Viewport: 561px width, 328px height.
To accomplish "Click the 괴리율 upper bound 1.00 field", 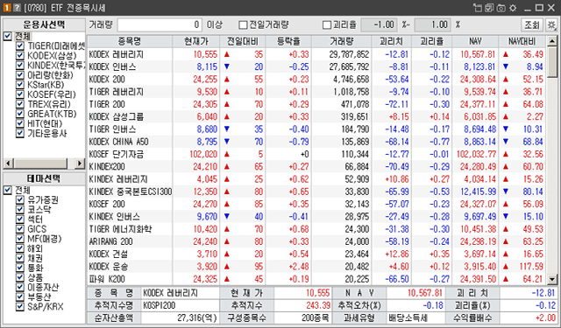I will point(433,25).
